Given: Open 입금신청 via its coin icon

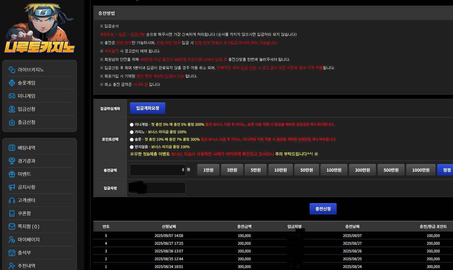Looking at the screenshot, I should 12,109.
